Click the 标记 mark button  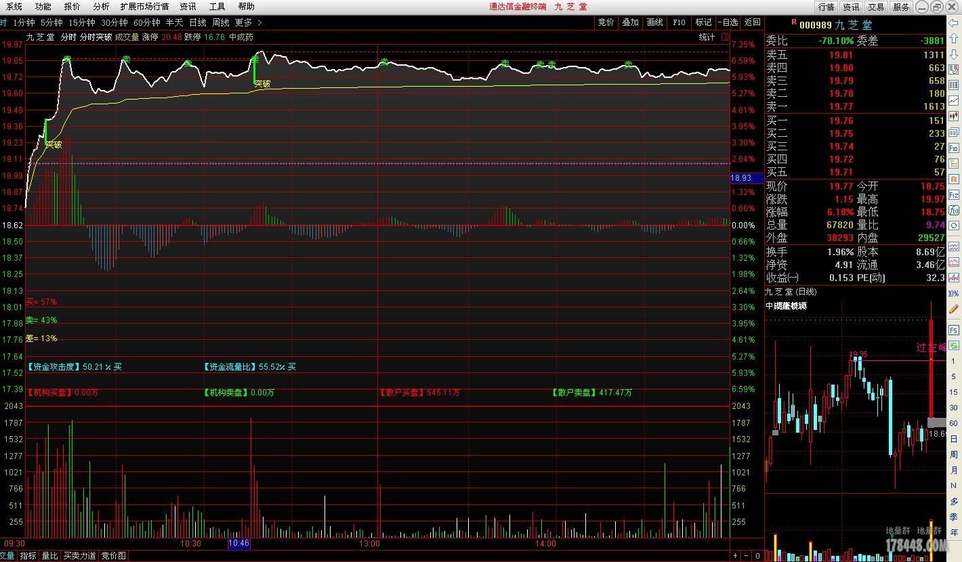(704, 22)
